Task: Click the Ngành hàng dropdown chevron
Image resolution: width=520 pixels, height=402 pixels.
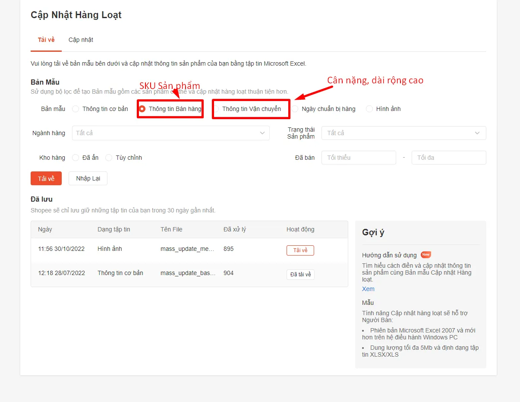Action: tap(262, 133)
